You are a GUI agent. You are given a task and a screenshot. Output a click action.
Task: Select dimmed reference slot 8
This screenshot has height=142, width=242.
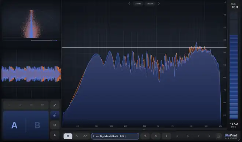coord(209,136)
